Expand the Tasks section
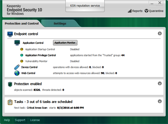The height and width of the screenshot is (124, 168). pyautogui.click(x=160, y=101)
